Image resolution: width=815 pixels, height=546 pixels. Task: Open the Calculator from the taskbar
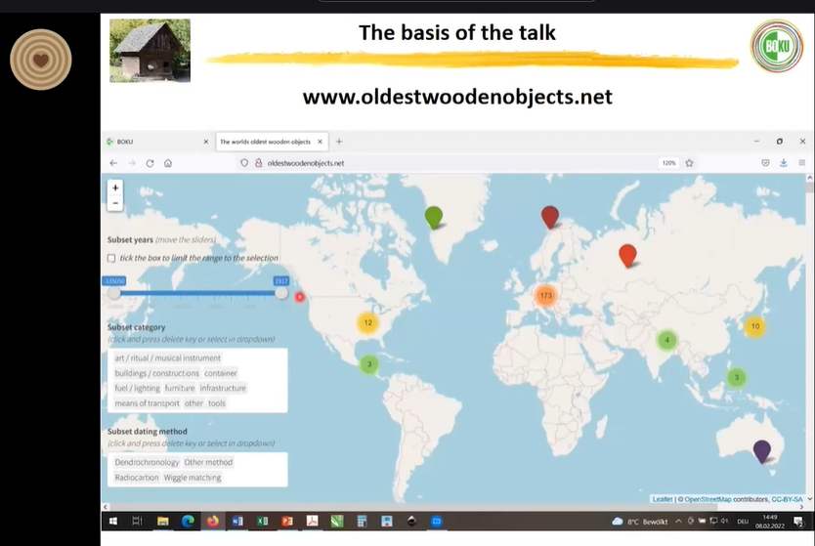click(362, 521)
